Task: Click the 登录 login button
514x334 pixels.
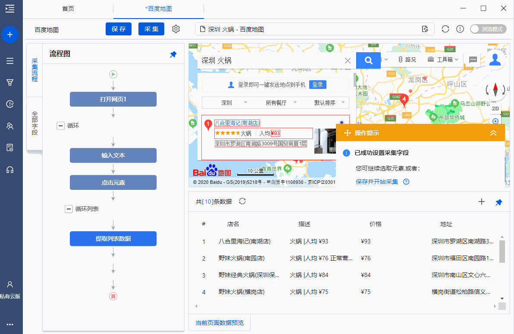Action: tap(317, 85)
